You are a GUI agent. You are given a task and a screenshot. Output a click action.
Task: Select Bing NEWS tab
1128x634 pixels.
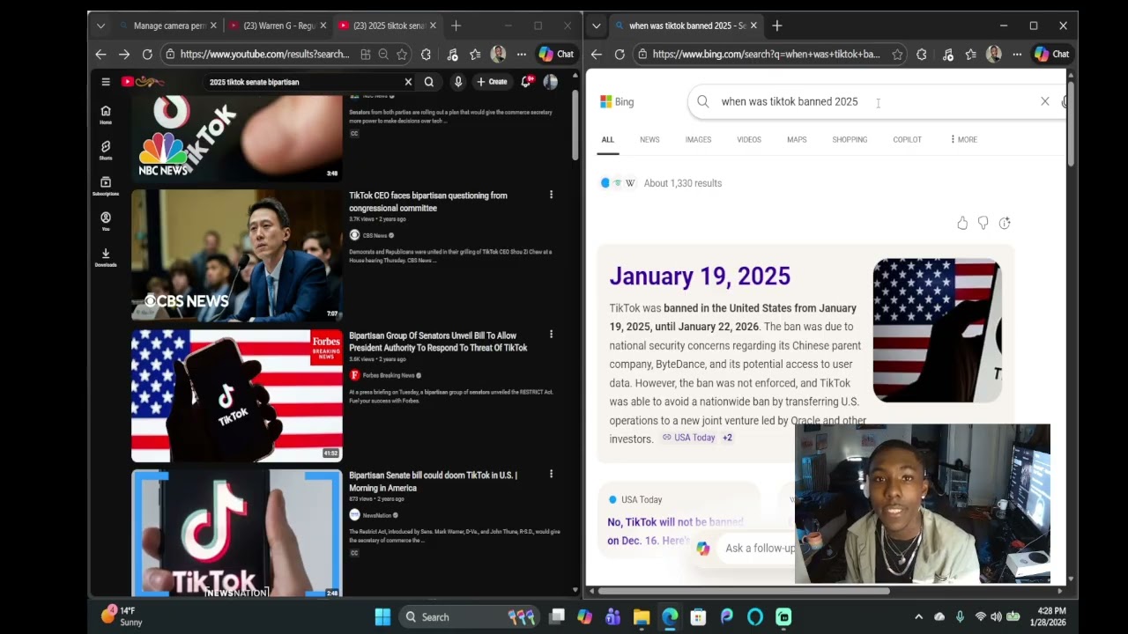(649, 139)
